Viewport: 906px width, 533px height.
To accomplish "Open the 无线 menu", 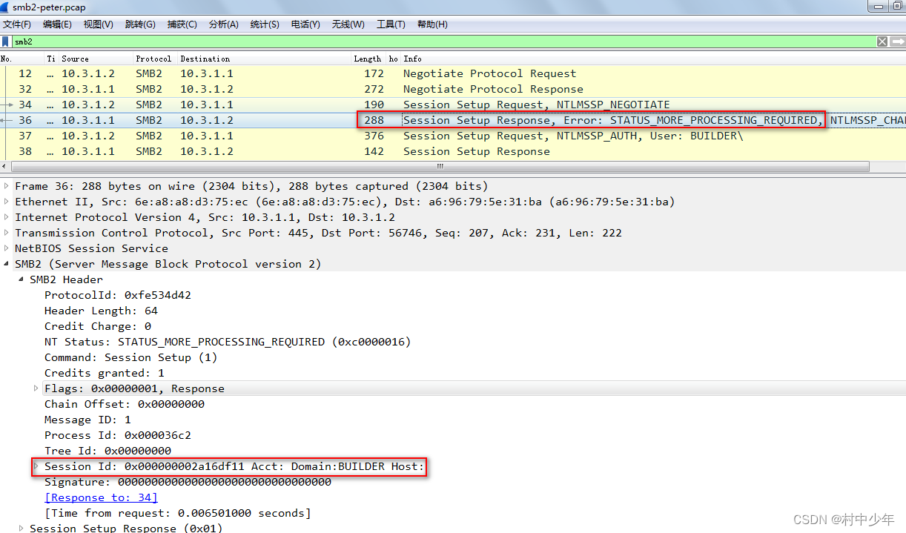I will click(347, 24).
